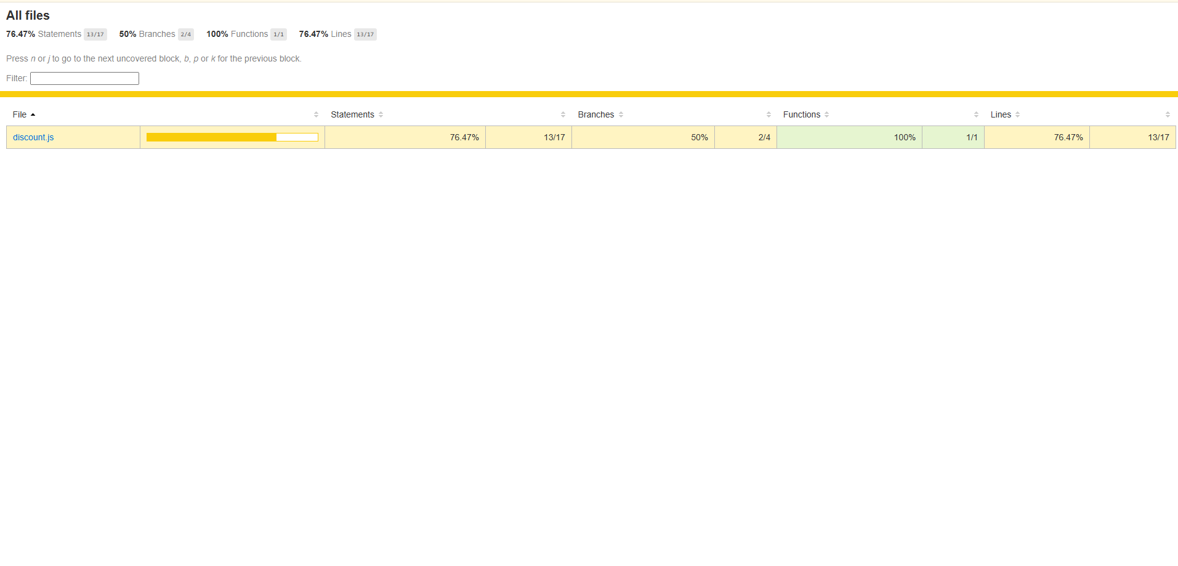1178x566 pixels.
Task: Select the Functions 1/1 cell in discount.js row
Action: click(x=953, y=137)
